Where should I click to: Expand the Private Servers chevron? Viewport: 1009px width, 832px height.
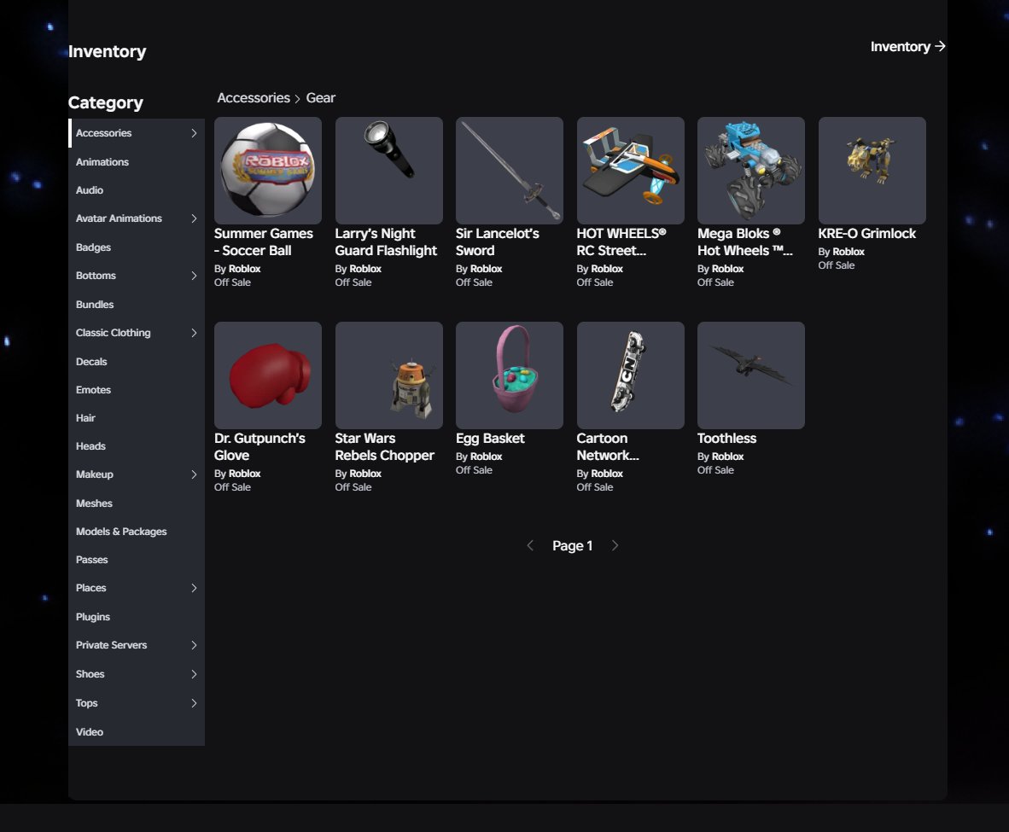[x=194, y=645]
